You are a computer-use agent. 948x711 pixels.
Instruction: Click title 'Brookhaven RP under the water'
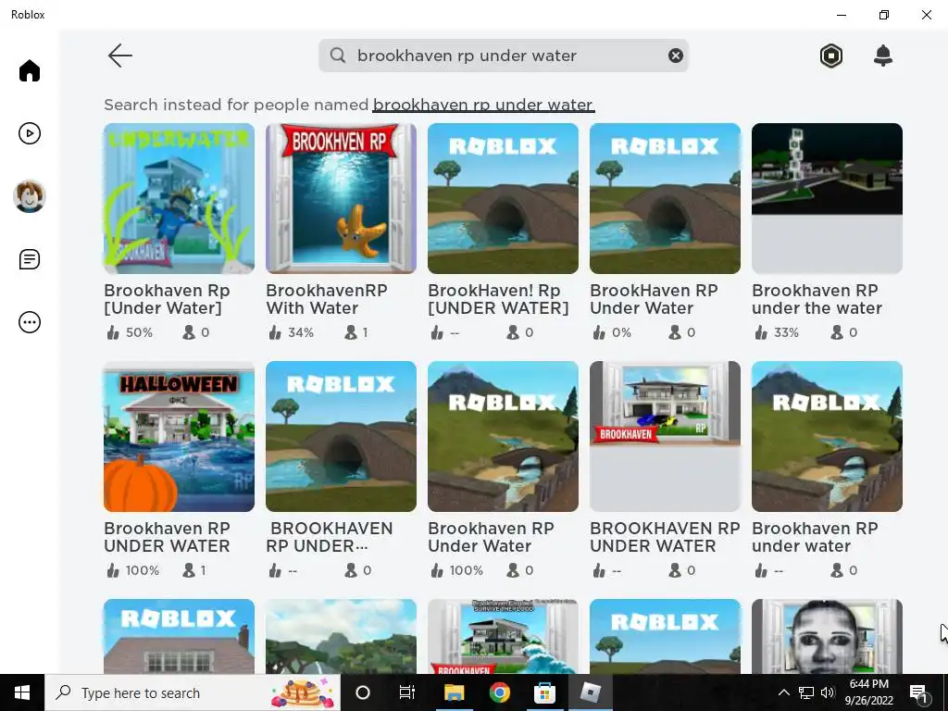click(x=817, y=299)
